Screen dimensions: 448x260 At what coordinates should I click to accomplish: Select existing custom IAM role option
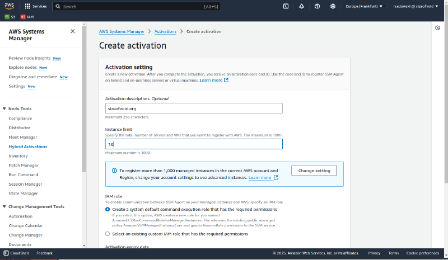click(108, 234)
